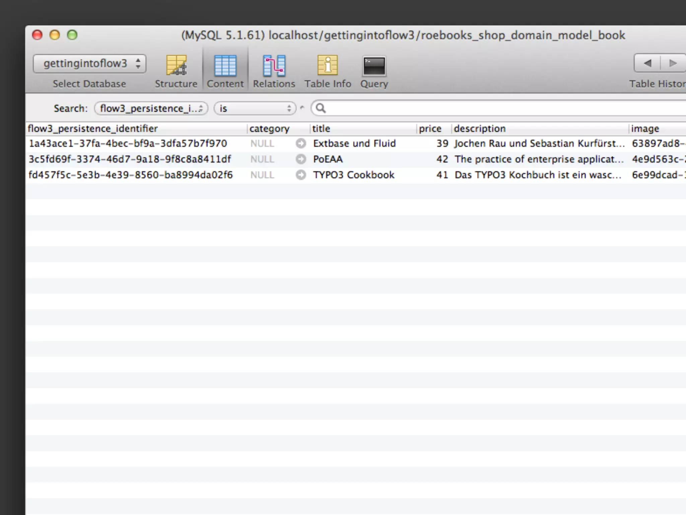Open the flow3_persistence_i… search field dropdown
The image size is (686, 515).
tap(151, 108)
